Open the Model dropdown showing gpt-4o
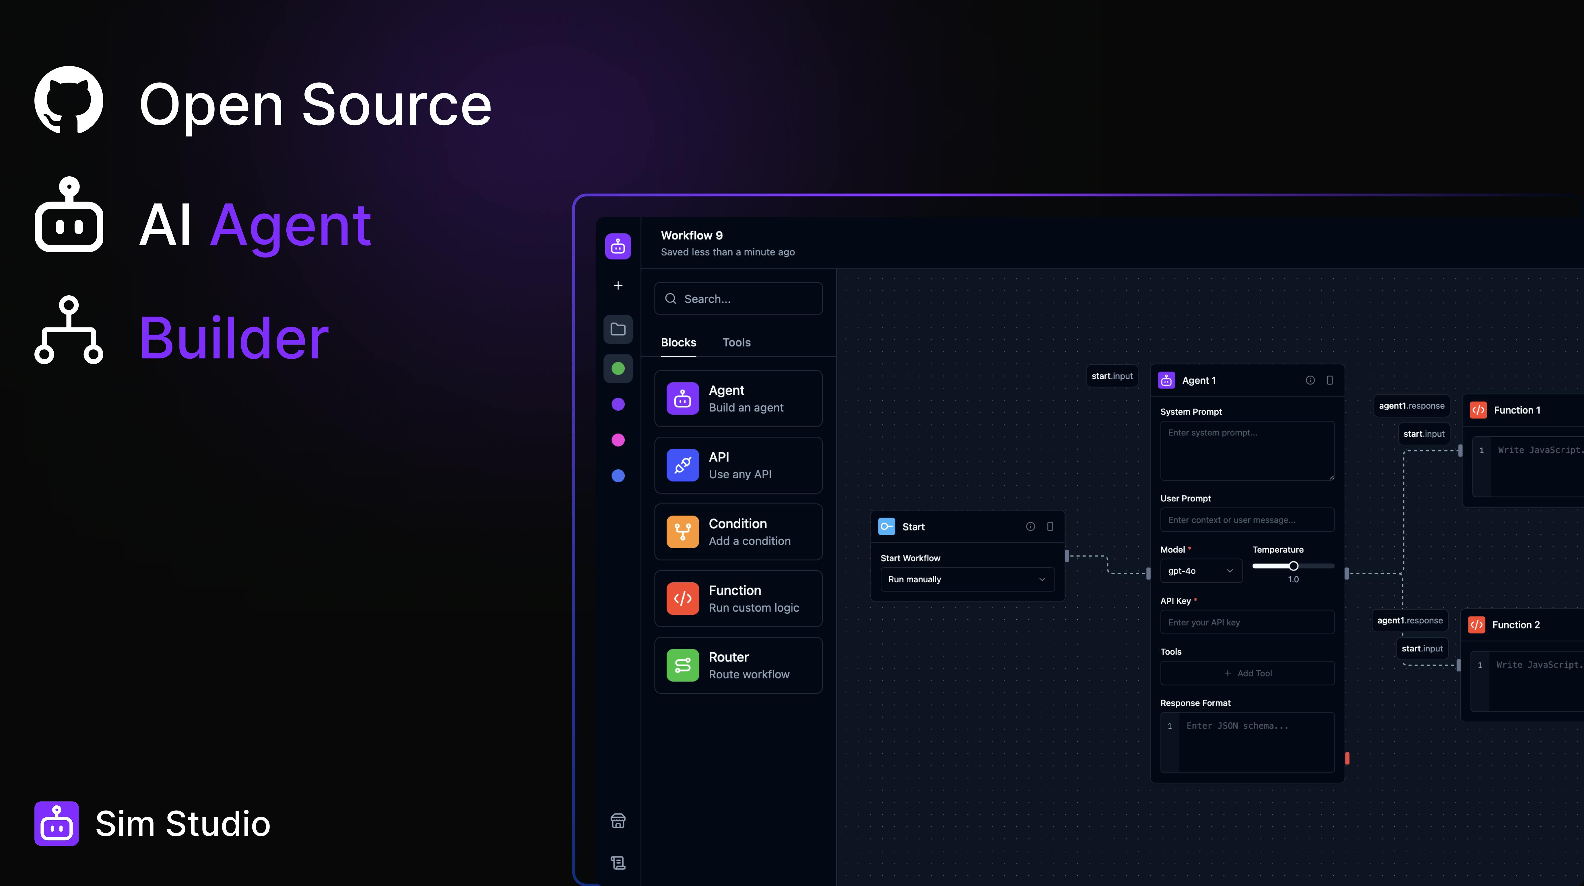1584x886 pixels. click(1201, 571)
